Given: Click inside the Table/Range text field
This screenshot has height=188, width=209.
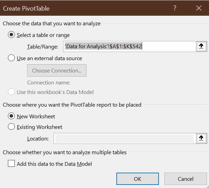Looking at the screenshot, I should tap(127, 46).
